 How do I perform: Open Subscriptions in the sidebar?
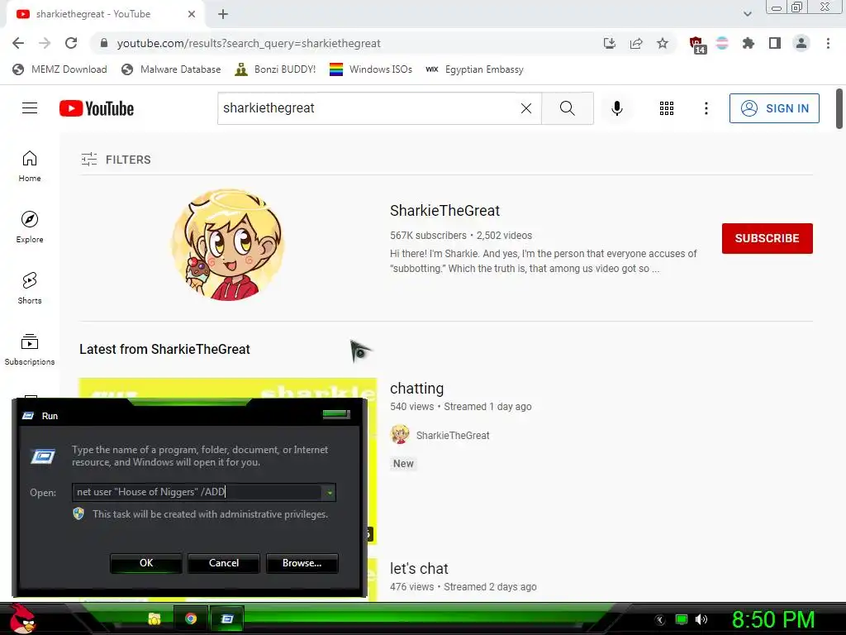30,350
